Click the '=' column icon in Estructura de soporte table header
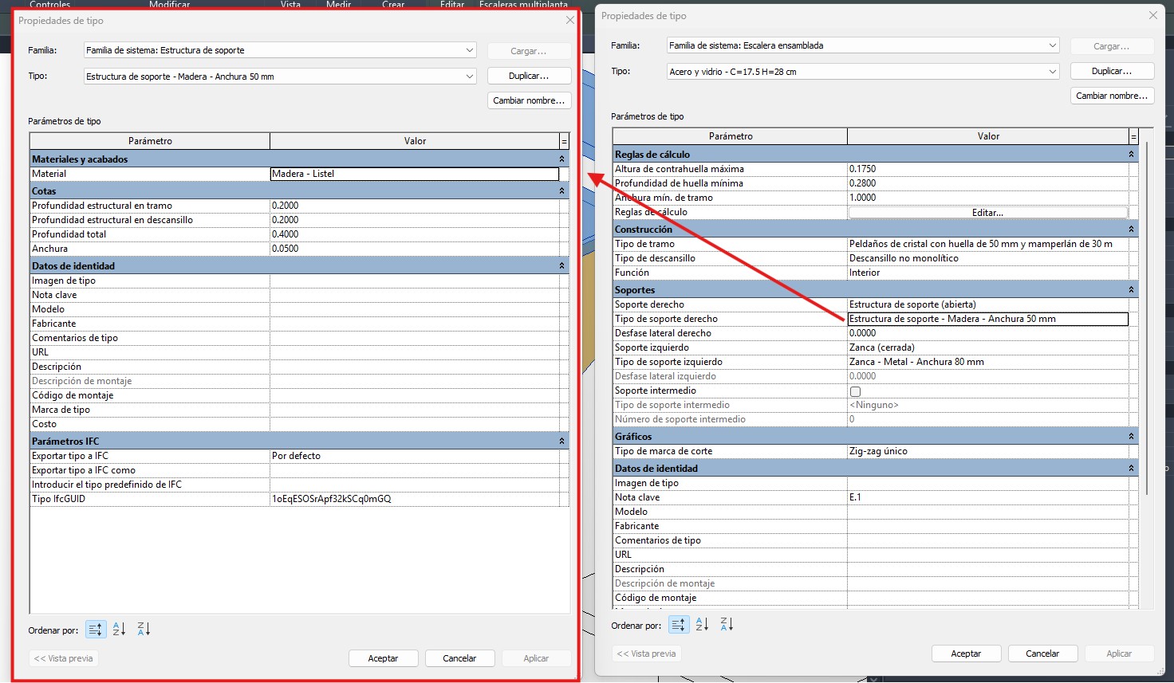This screenshot has width=1174, height=683. coord(564,141)
